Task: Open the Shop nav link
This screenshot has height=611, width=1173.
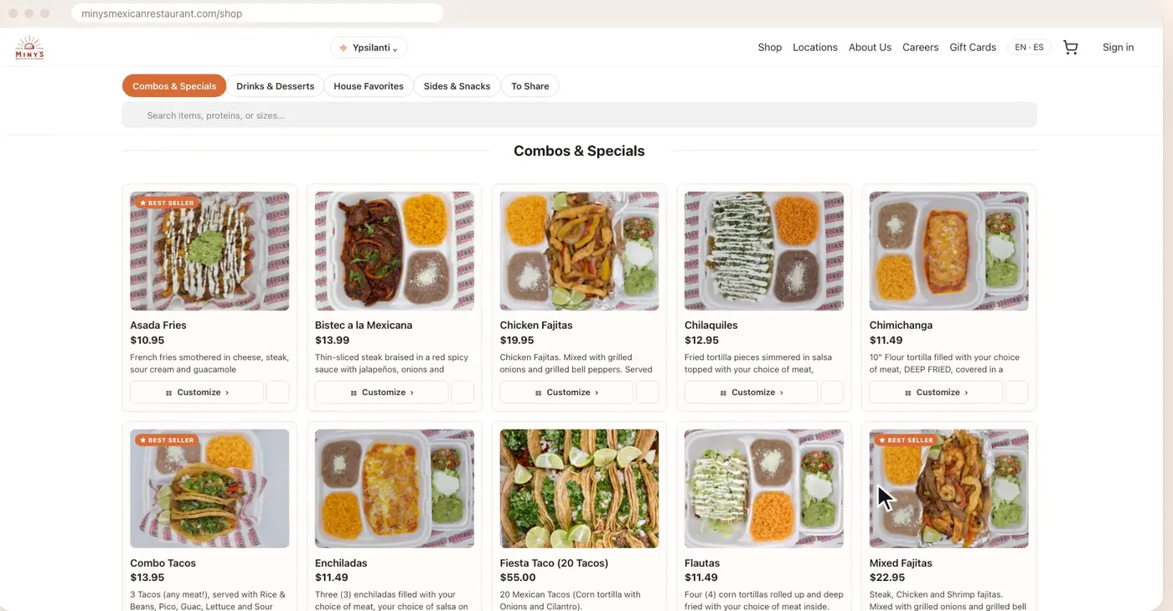Action: pos(770,48)
